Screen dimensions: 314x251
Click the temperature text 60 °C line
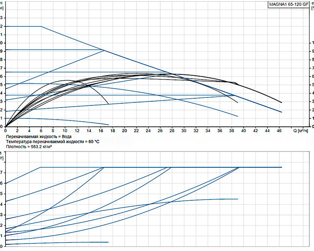click(53, 142)
